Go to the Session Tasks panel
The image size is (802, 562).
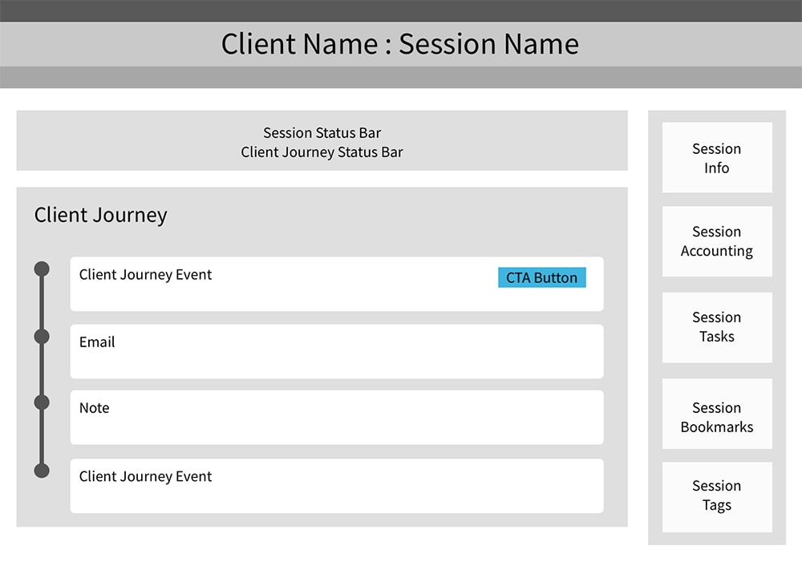(x=716, y=327)
